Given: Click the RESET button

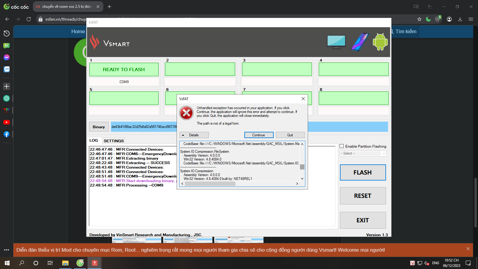Looking at the screenshot, I should coord(363,196).
